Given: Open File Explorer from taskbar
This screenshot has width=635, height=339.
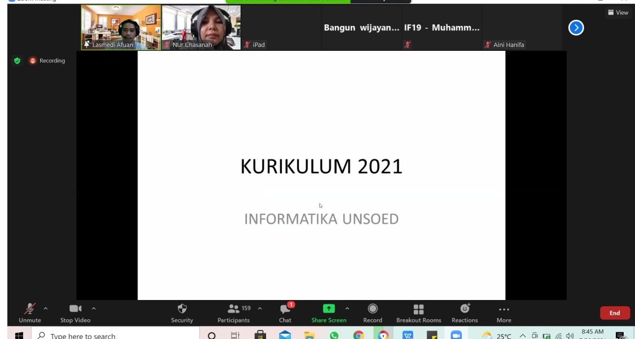Looking at the screenshot, I should click(310, 336).
